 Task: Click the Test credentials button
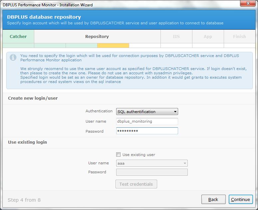coord(136,184)
